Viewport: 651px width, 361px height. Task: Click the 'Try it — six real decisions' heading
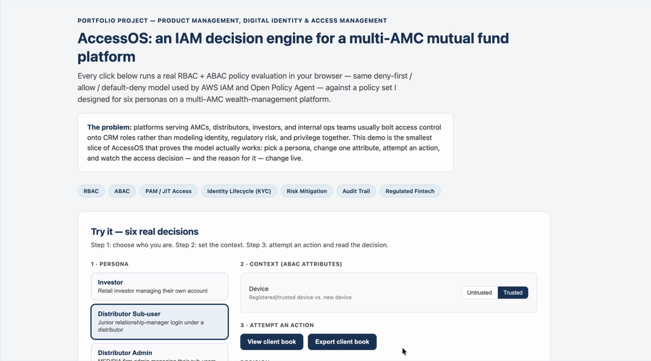click(144, 232)
